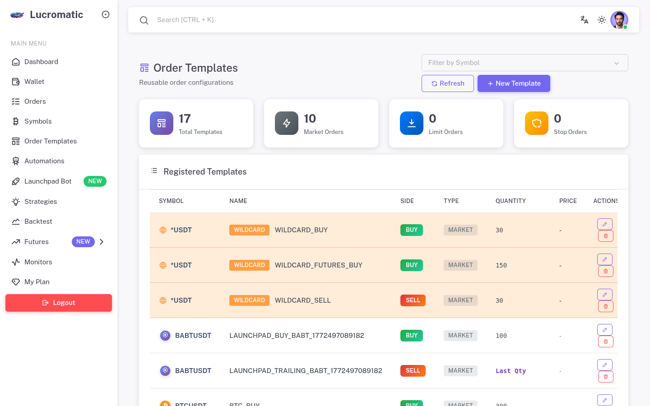This screenshot has height=406, width=650.
Task: Click the Registered Templates list icon
Action: click(153, 171)
